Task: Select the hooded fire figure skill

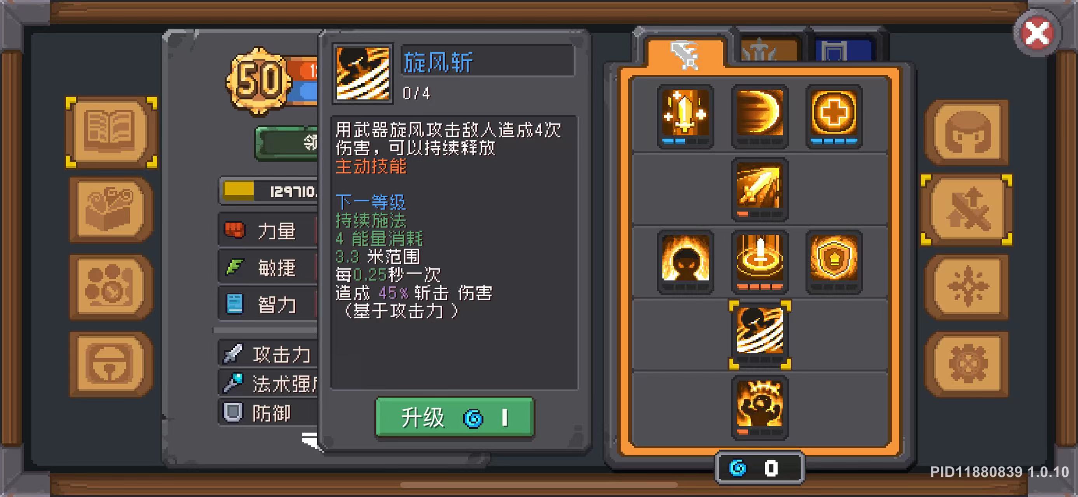Action: [685, 262]
